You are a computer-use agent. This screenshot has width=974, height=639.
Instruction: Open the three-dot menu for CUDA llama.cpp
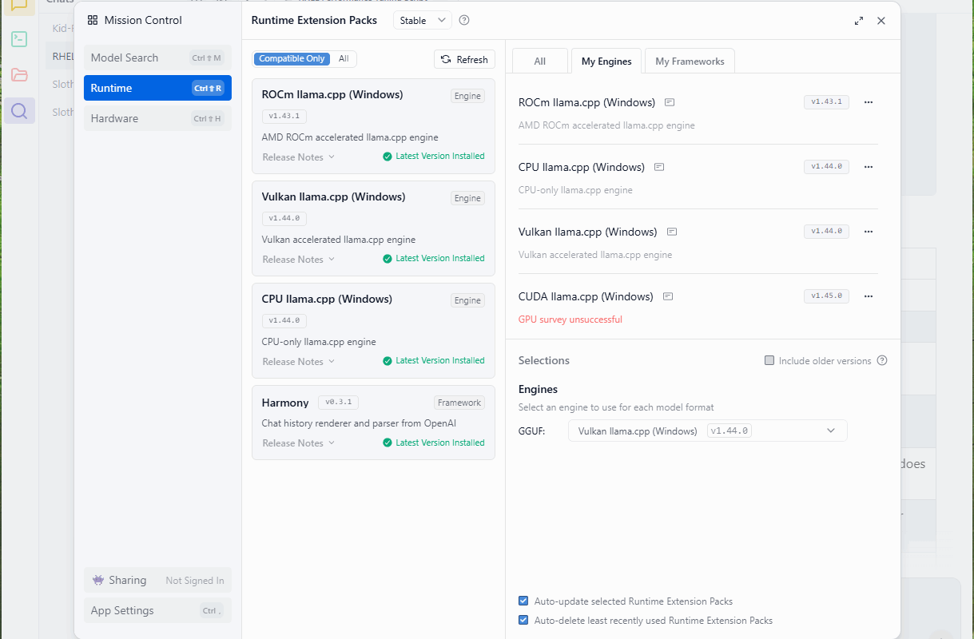click(869, 296)
